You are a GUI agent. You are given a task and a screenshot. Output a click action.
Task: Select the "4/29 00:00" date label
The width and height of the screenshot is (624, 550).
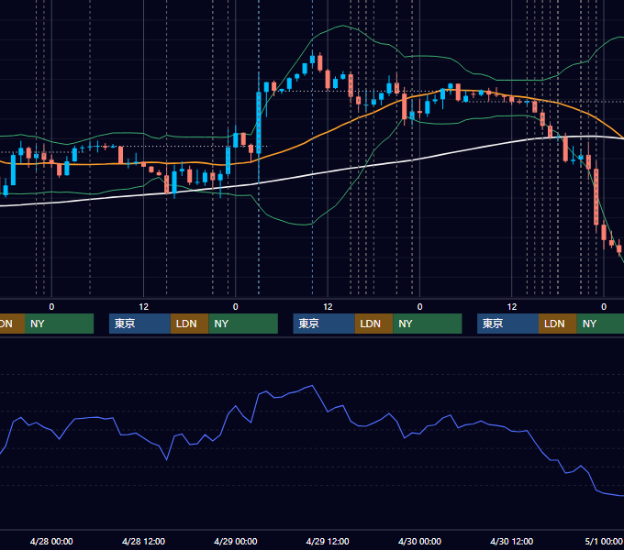(236, 541)
